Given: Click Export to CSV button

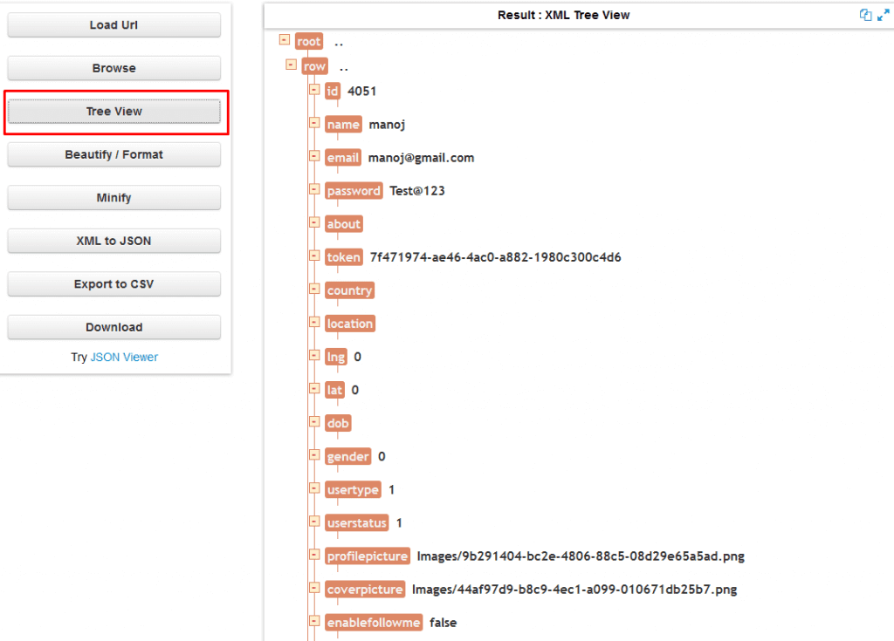Looking at the screenshot, I should point(114,284).
